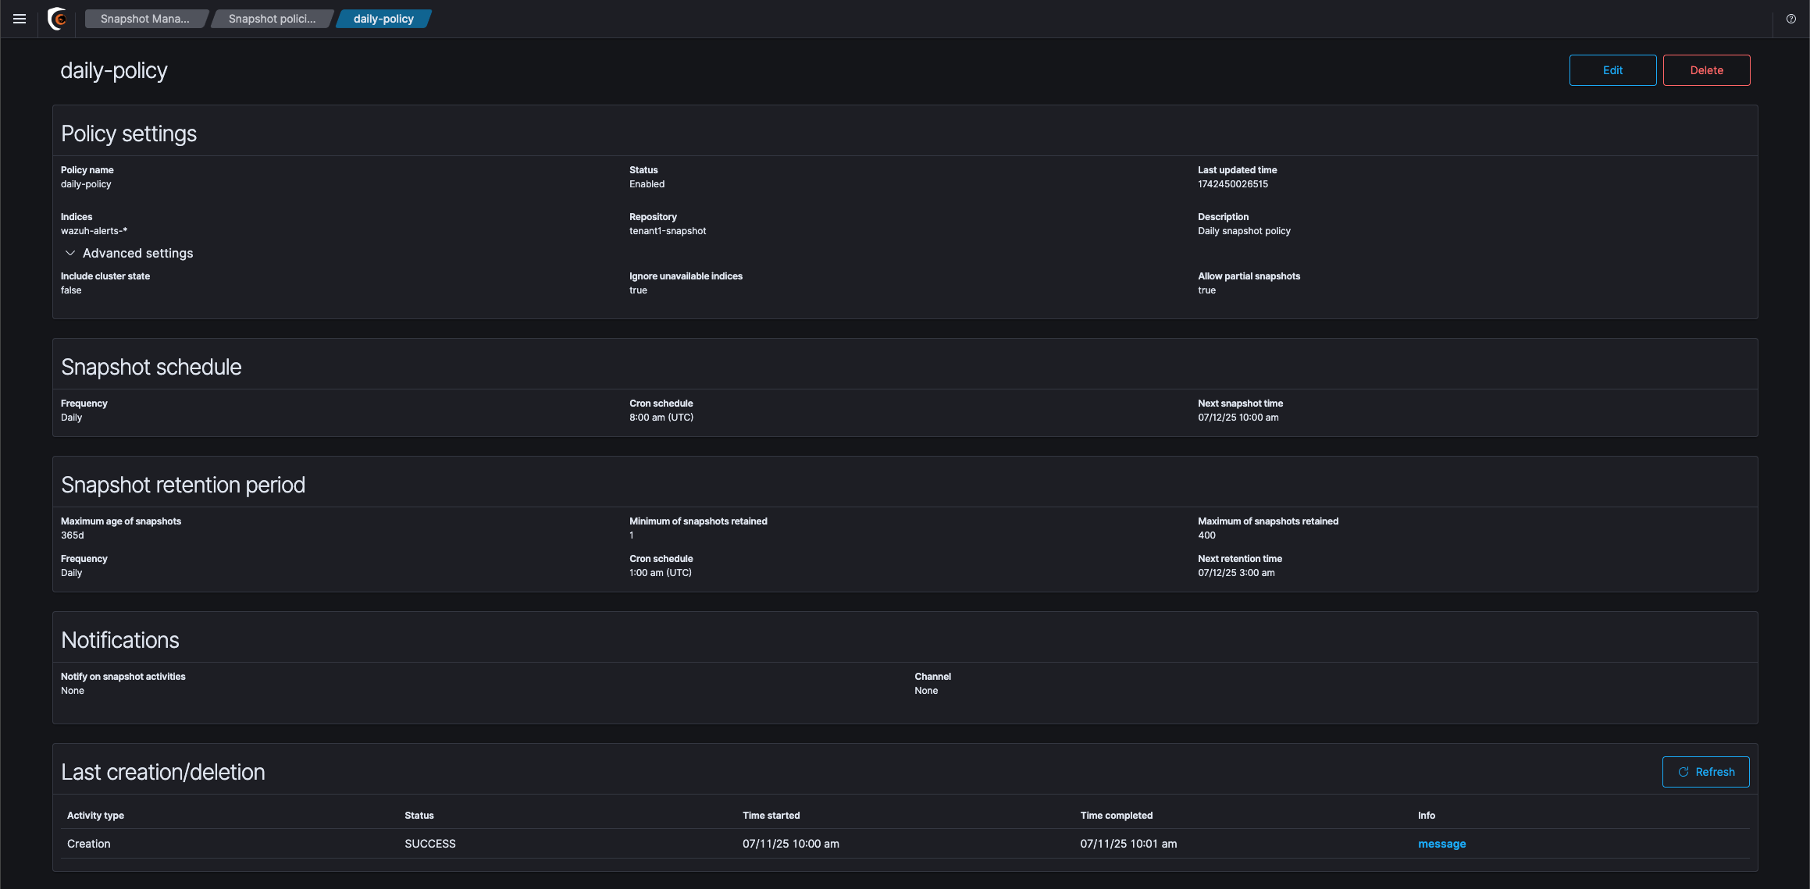Click the Refresh icon in Last creation/deletion
The image size is (1810, 889).
pyautogui.click(x=1684, y=772)
